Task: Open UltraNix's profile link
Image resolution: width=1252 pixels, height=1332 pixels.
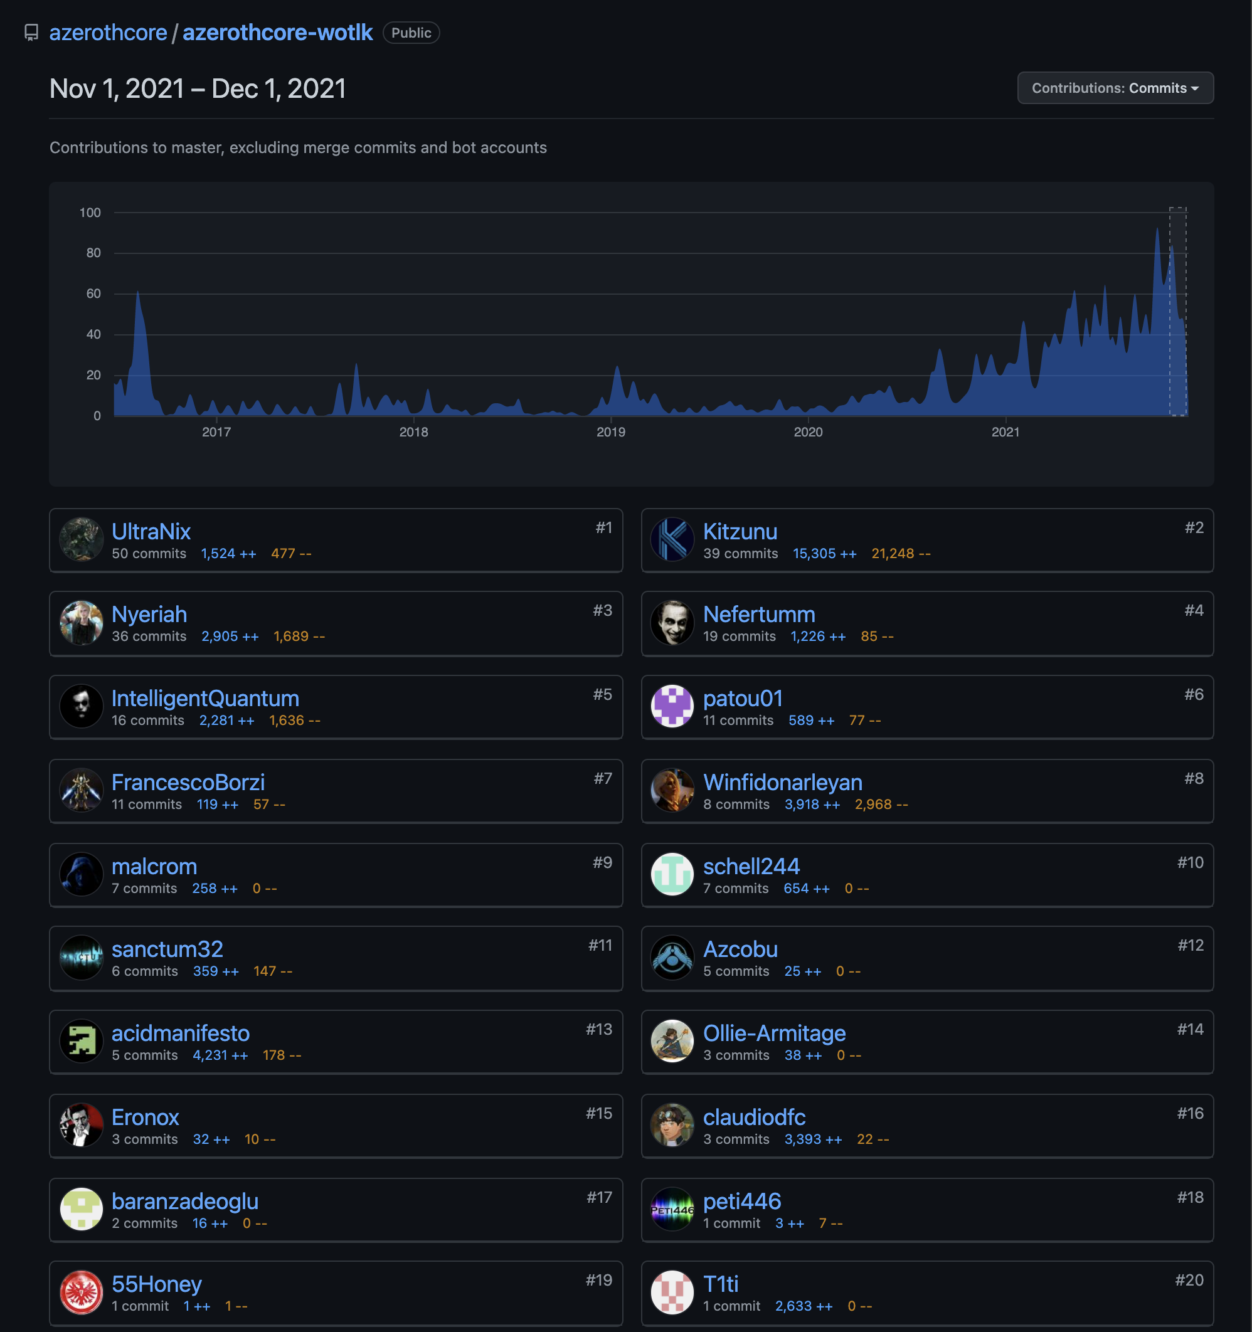Action: click(x=151, y=531)
